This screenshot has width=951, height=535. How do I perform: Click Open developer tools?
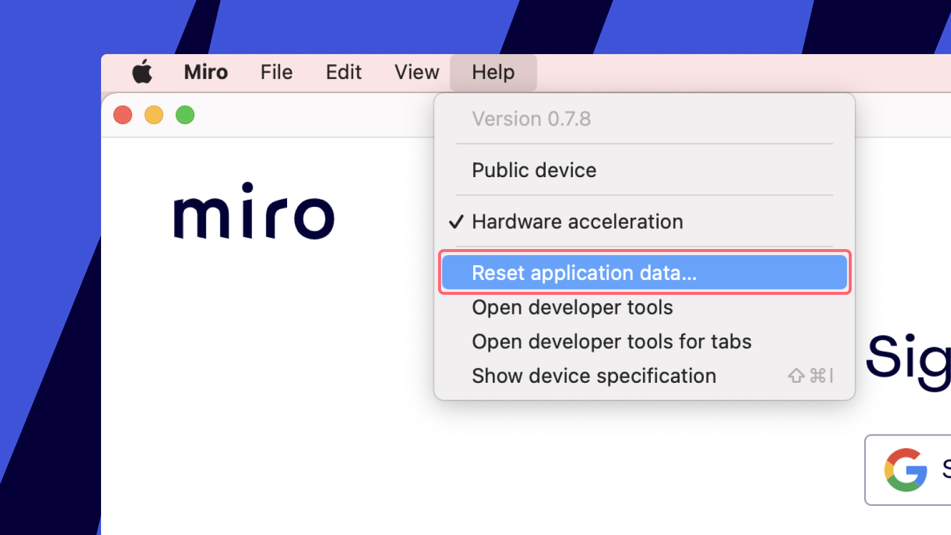click(572, 307)
